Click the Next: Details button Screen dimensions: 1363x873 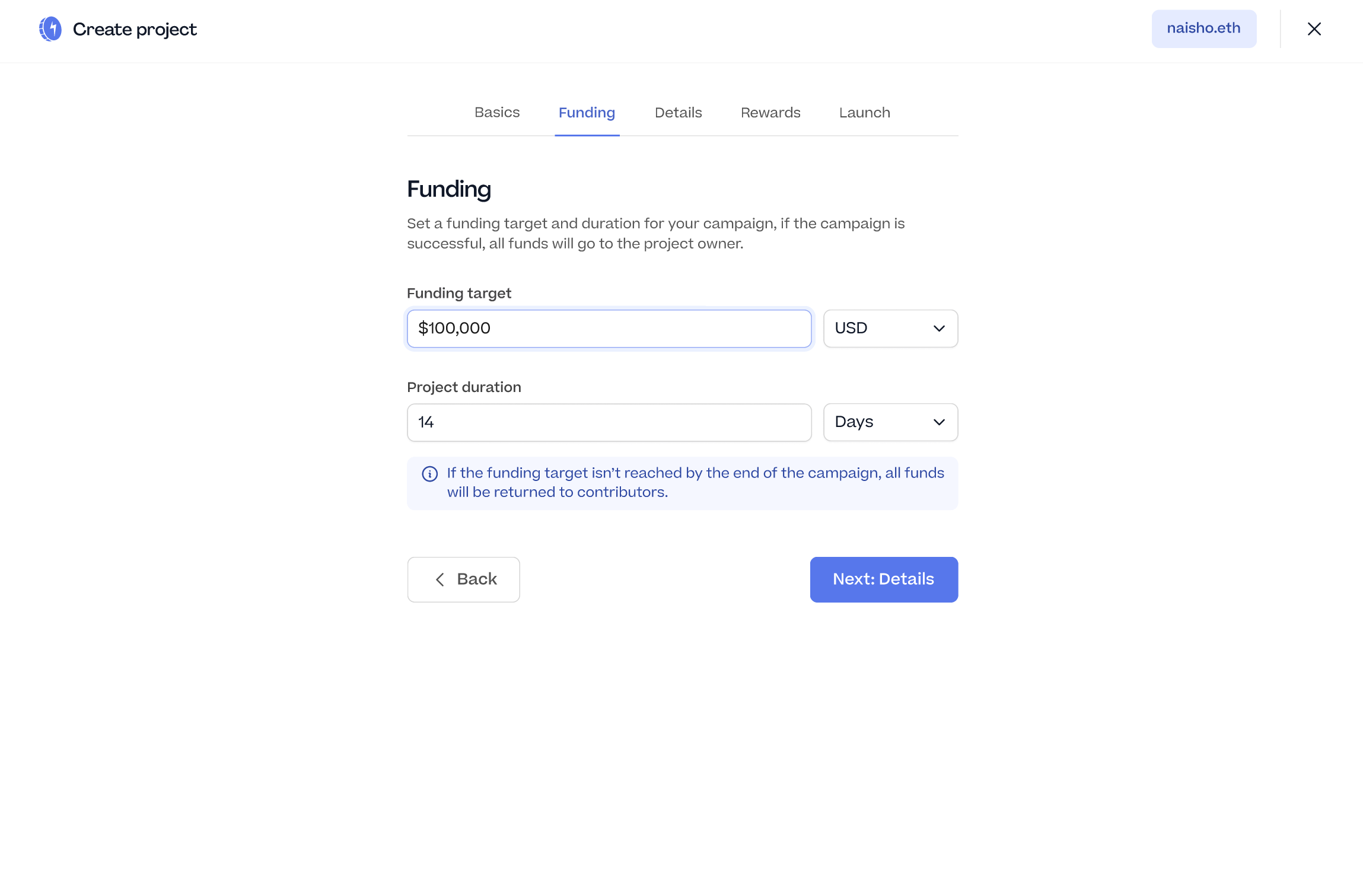click(x=883, y=579)
